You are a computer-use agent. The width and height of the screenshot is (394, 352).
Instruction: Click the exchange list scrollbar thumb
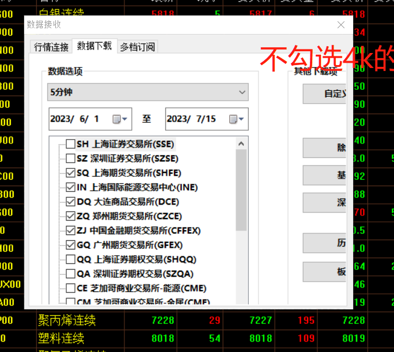click(x=241, y=190)
